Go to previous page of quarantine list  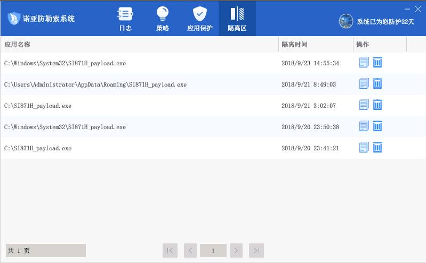[x=190, y=251]
